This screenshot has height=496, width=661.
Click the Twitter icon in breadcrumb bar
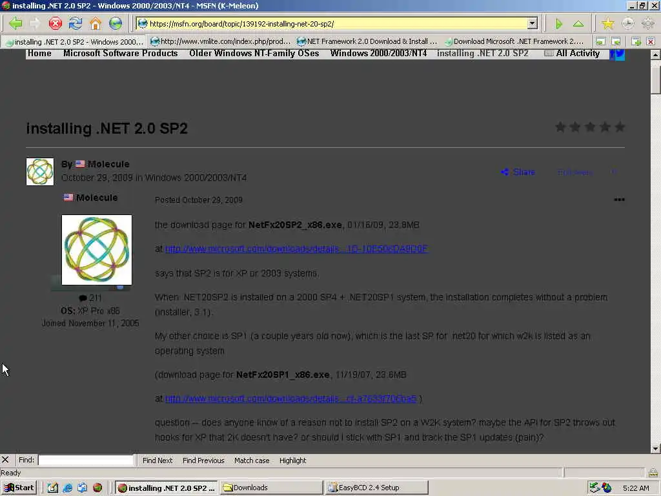[x=620, y=54]
